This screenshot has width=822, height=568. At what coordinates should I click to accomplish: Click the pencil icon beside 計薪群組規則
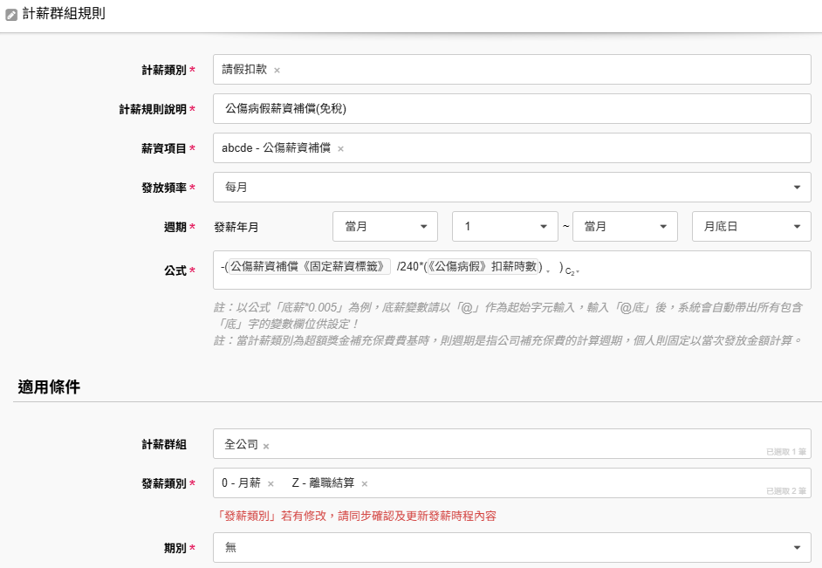pyautogui.click(x=11, y=15)
